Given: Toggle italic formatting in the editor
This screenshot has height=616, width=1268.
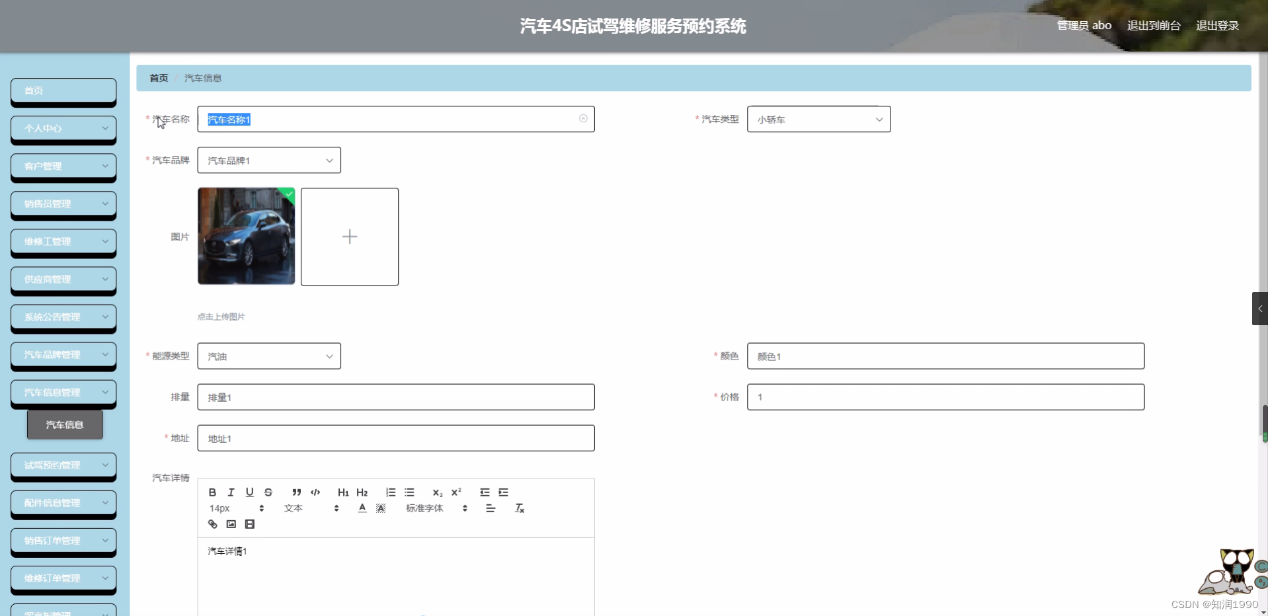Looking at the screenshot, I should (230, 492).
